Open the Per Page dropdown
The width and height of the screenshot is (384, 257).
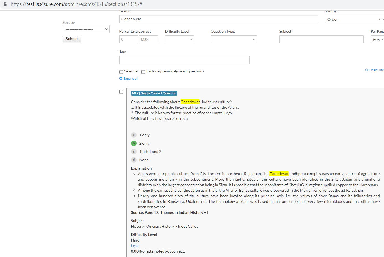tap(377, 40)
